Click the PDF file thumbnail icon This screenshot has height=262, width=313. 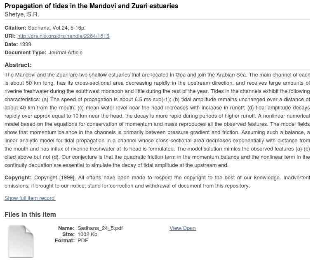click(x=21, y=241)
